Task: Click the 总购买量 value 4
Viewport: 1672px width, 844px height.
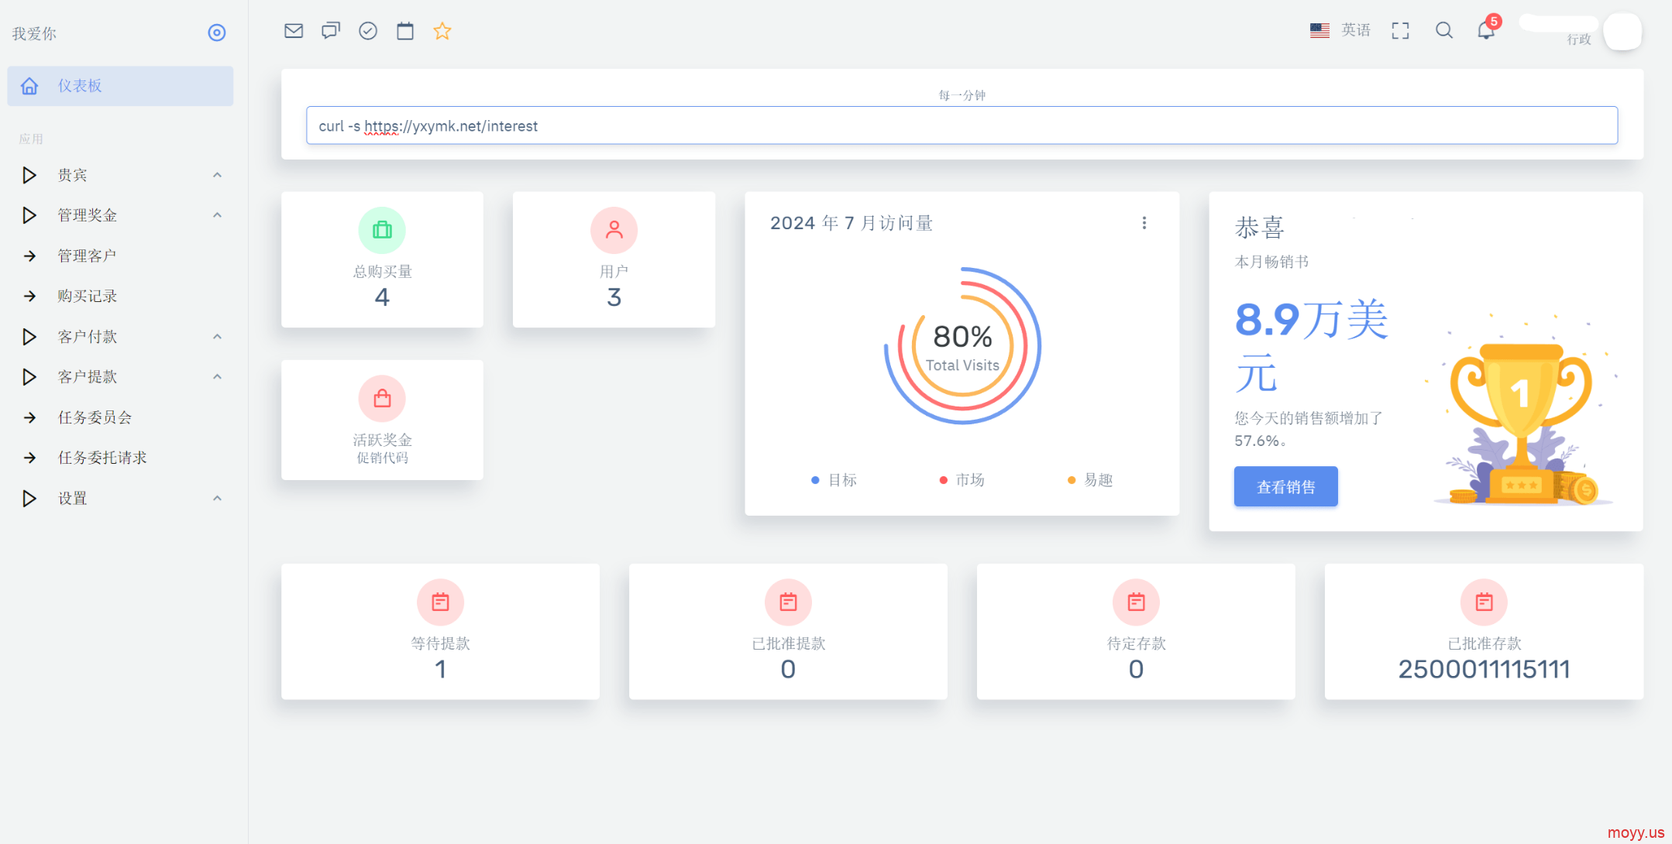Action: (382, 297)
